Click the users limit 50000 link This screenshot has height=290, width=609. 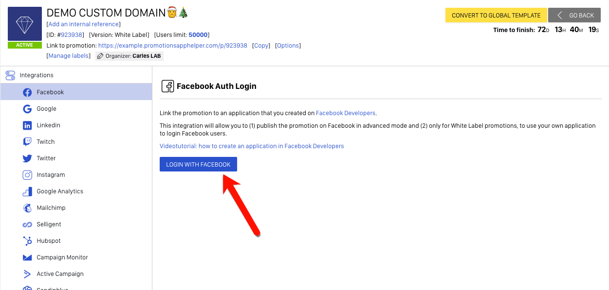click(198, 35)
